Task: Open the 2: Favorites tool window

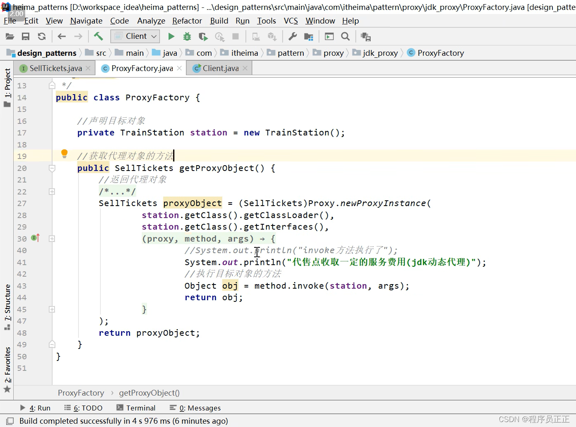Action: tap(7, 370)
